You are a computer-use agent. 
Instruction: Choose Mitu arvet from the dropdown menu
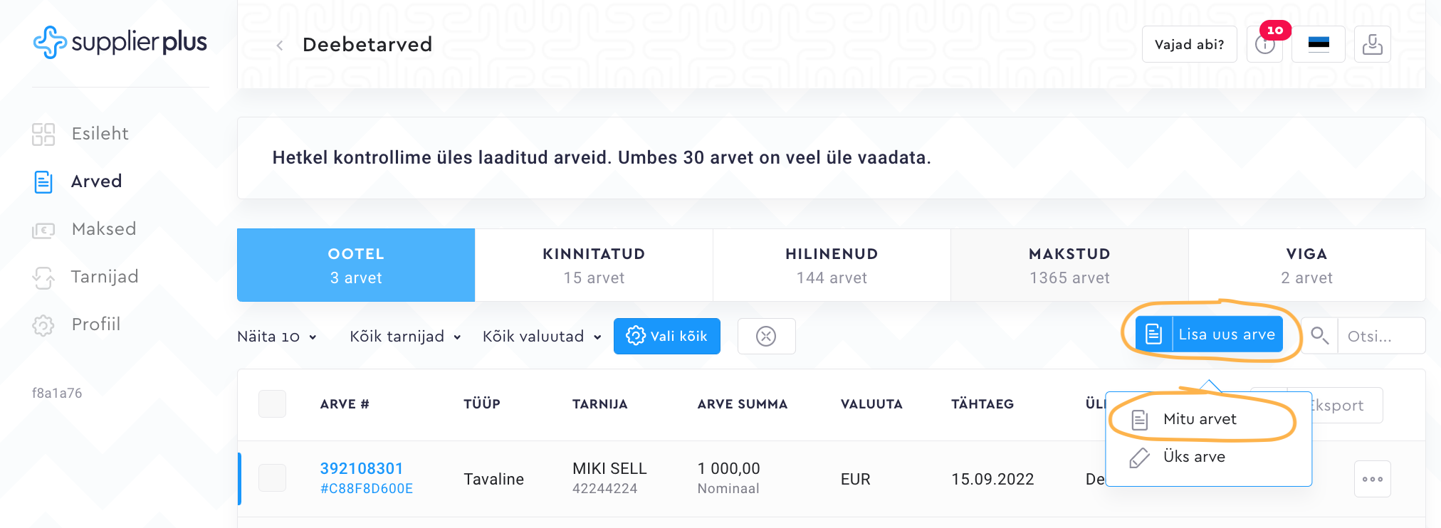pyautogui.click(x=1200, y=419)
